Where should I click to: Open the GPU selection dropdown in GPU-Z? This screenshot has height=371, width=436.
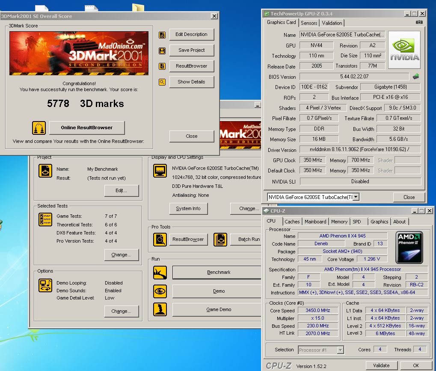[356, 197]
